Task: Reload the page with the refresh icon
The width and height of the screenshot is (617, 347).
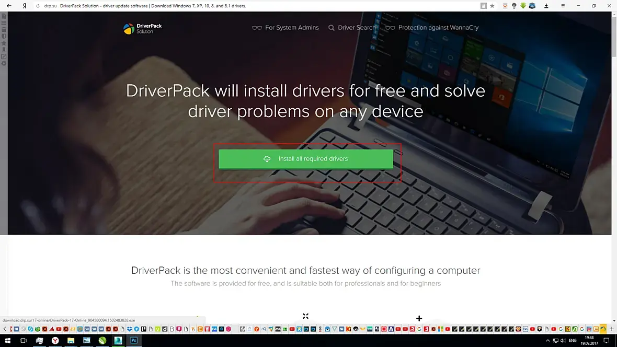Action: click(38, 6)
